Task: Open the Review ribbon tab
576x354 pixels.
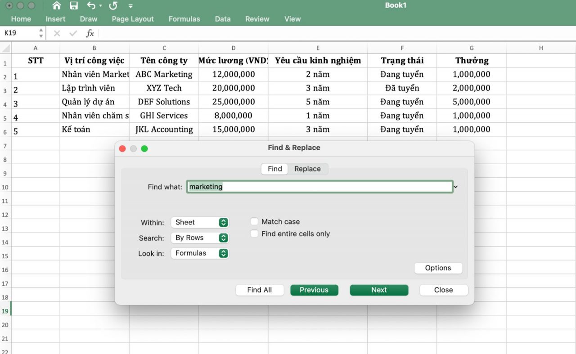Action: tap(257, 19)
